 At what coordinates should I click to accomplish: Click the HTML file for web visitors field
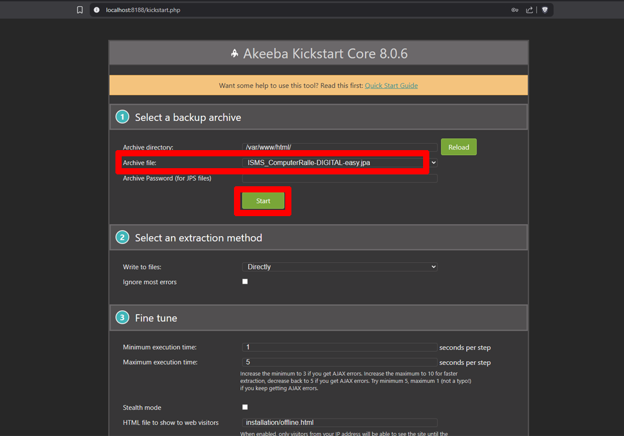coord(339,422)
